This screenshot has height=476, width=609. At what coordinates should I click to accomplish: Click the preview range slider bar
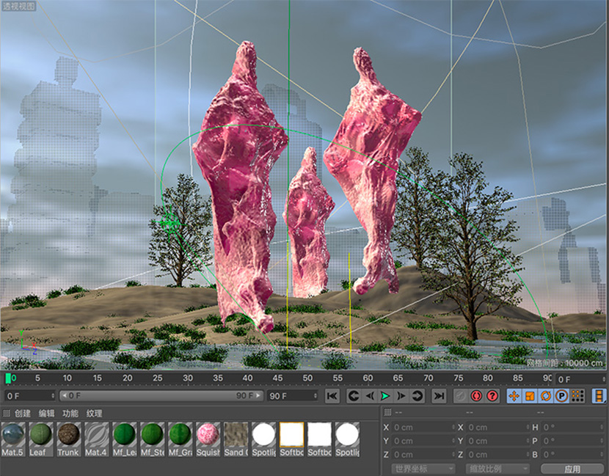coord(161,395)
